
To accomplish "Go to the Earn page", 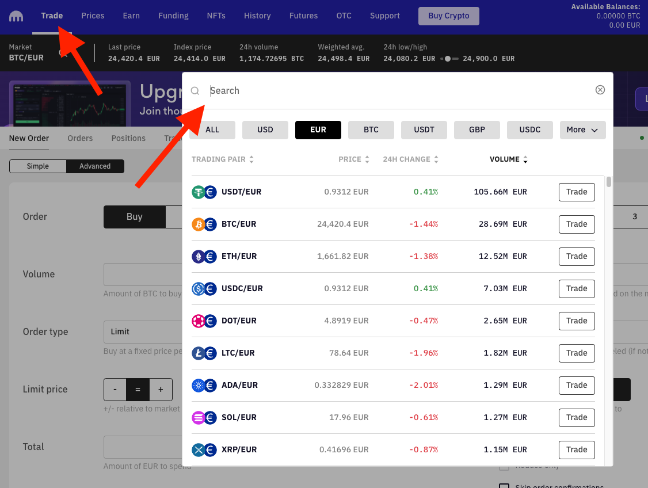I will [x=131, y=16].
